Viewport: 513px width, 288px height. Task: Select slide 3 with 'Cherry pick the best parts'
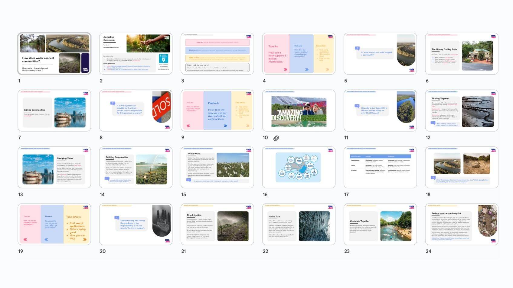(x=217, y=53)
